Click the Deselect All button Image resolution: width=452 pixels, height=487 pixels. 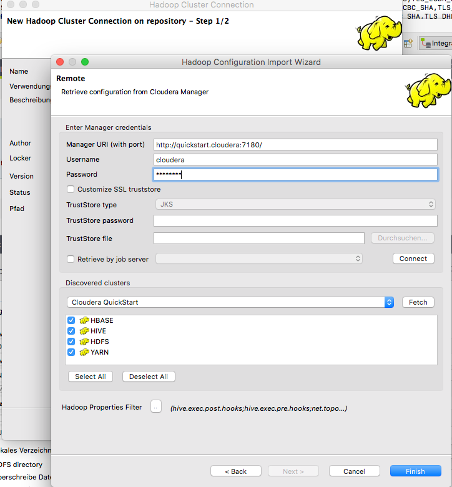(149, 376)
